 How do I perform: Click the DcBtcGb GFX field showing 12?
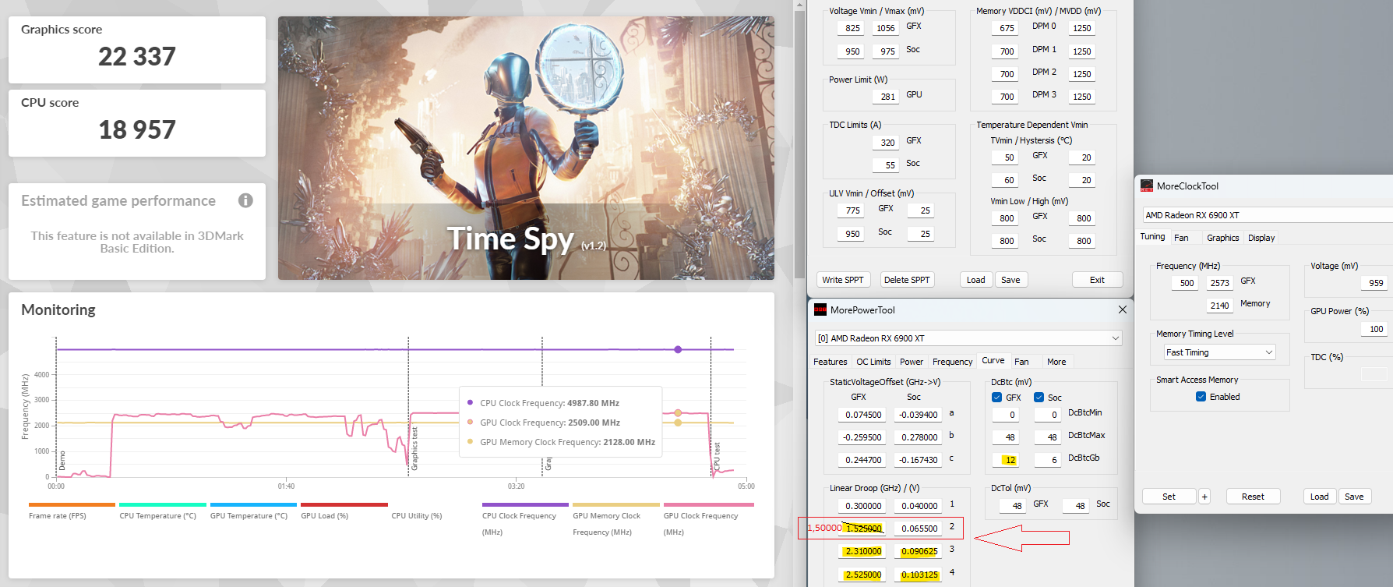(1005, 460)
